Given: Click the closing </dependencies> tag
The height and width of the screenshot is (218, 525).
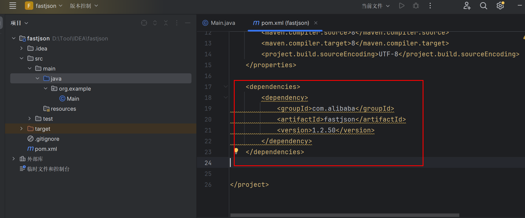Looking at the screenshot, I should tap(275, 152).
